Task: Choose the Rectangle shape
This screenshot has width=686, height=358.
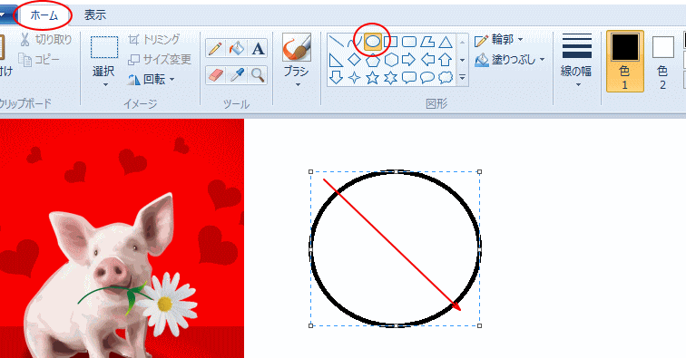Action: tap(391, 42)
